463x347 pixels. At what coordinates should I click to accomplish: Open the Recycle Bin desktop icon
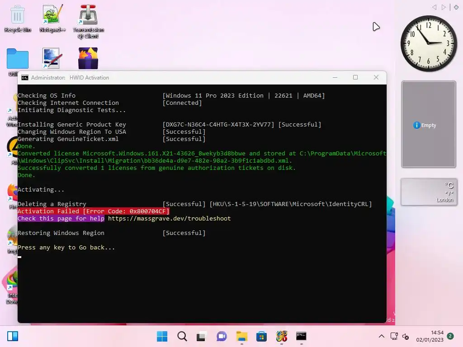(18, 19)
